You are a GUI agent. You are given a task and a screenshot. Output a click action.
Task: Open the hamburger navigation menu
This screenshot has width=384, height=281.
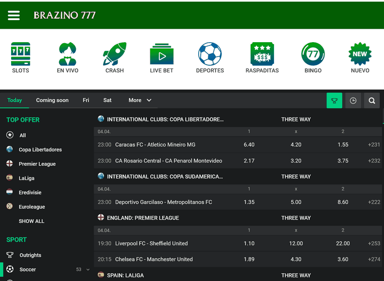point(13,15)
